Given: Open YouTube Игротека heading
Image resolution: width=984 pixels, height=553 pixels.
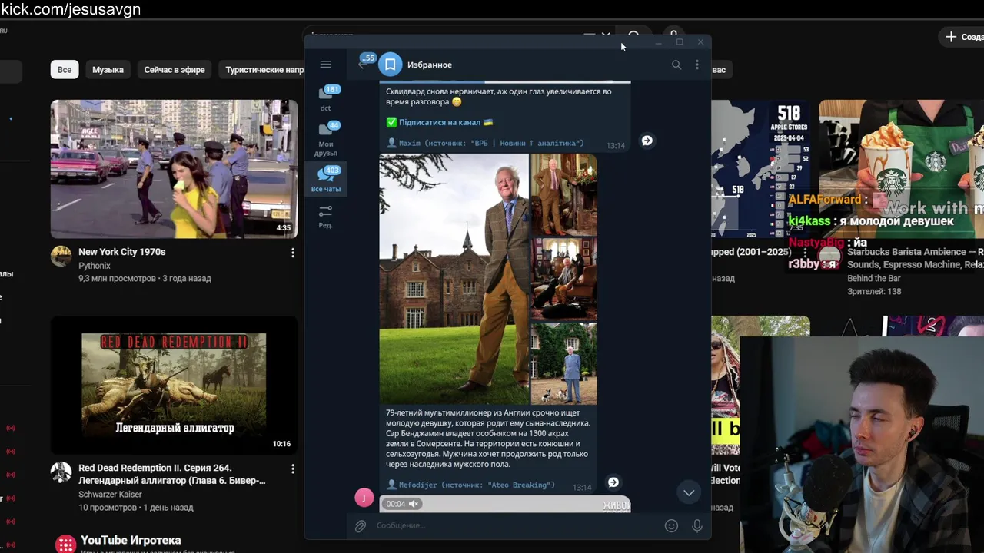Looking at the screenshot, I should click(131, 540).
